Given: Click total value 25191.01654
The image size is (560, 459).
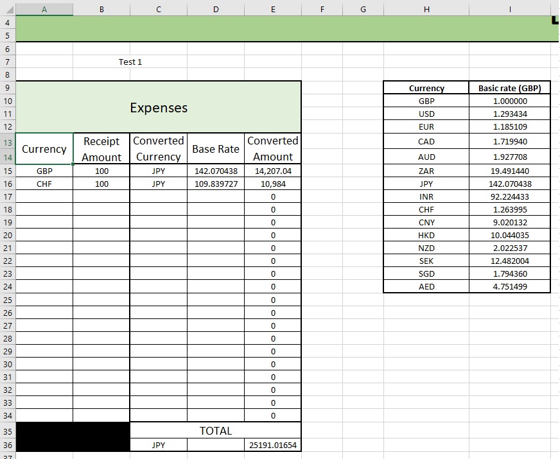Looking at the screenshot, I should [x=273, y=445].
